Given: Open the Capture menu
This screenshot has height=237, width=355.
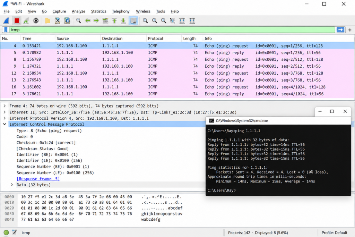Looking at the screenshot, I should [59, 11].
